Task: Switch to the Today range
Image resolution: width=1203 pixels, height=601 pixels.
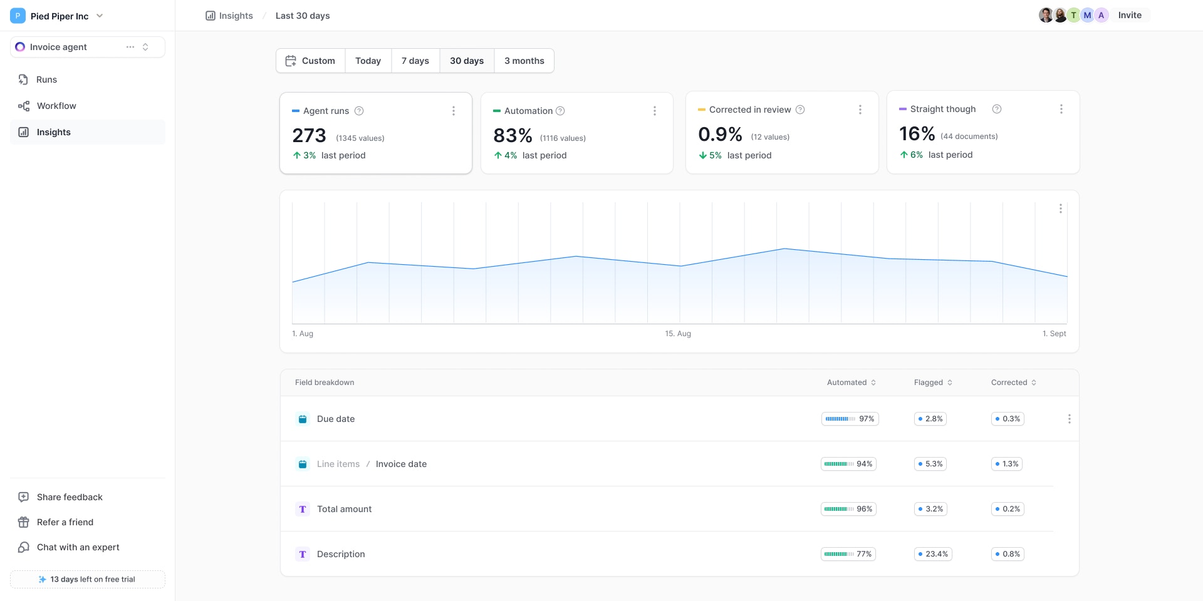Action: coord(368,61)
